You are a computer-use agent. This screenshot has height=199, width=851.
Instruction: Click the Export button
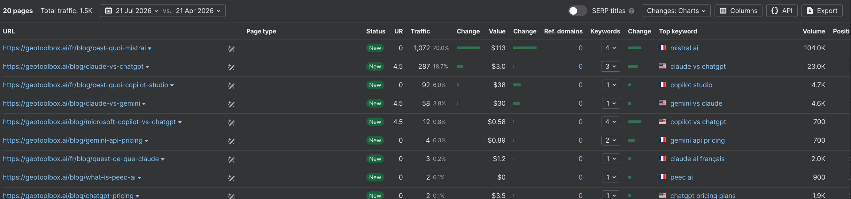822,11
